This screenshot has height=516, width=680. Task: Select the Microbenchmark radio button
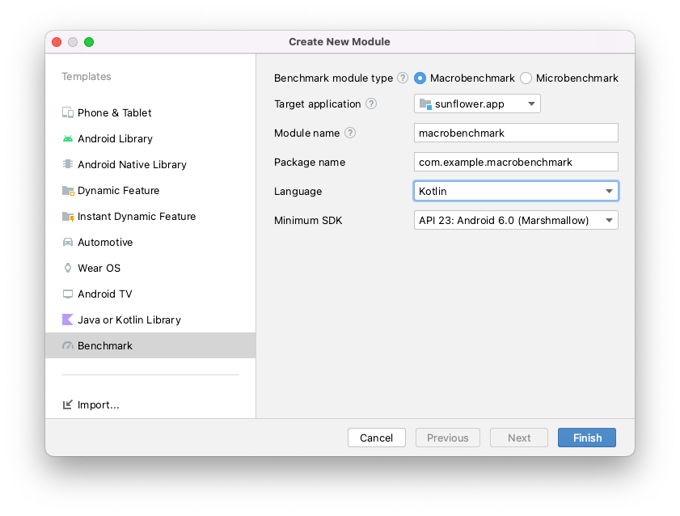526,78
